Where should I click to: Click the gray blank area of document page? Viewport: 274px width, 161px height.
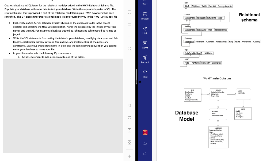[63, 106]
